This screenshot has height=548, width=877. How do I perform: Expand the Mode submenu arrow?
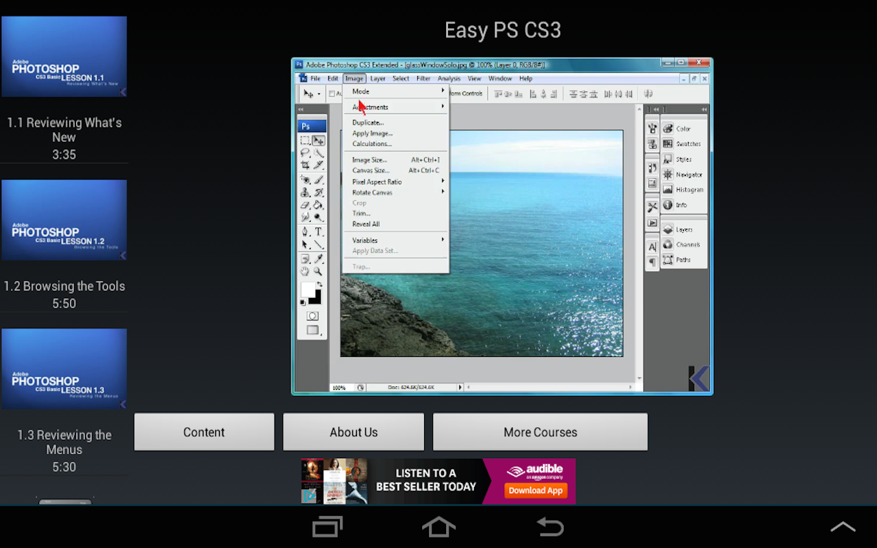(x=443, y=91)
